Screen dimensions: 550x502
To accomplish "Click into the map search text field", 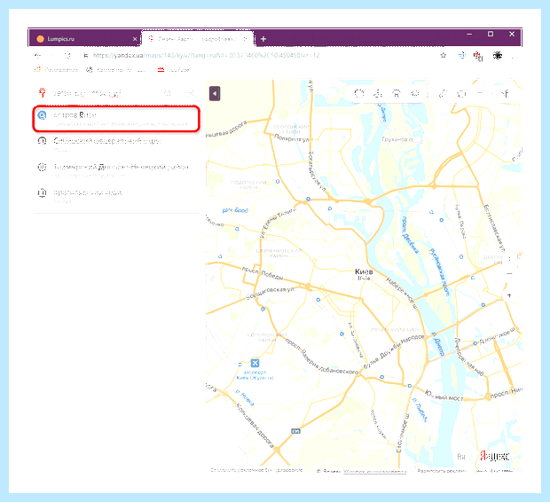I will pos(106,93).
